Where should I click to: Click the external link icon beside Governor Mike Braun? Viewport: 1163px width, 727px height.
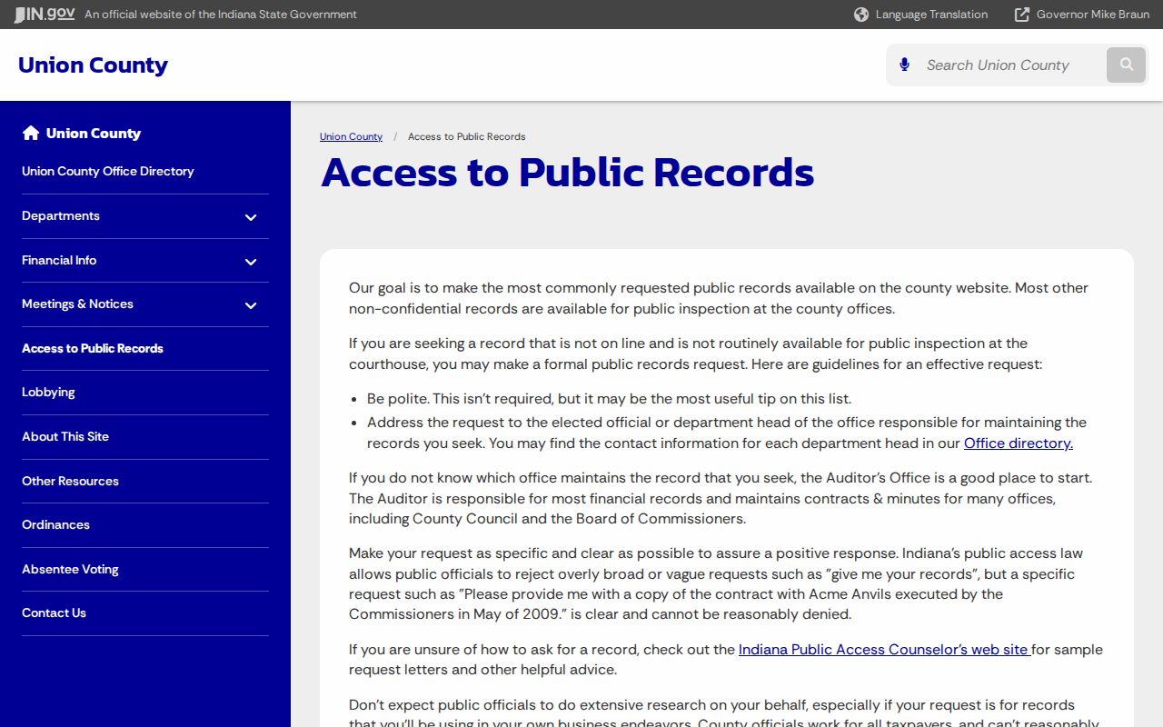click(1022, 15)
